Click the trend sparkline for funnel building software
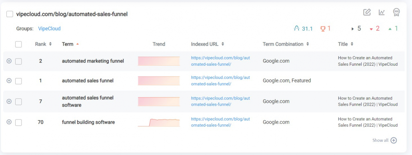The image size is (412, 155). click(x=159, y=122)
